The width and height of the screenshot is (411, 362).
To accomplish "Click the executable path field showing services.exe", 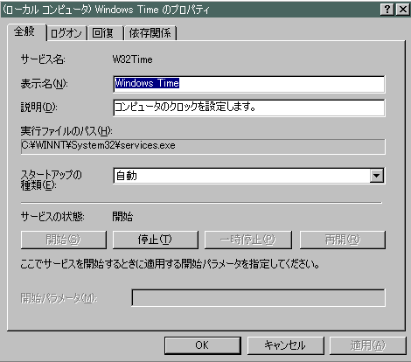I will tap(203, 146).
